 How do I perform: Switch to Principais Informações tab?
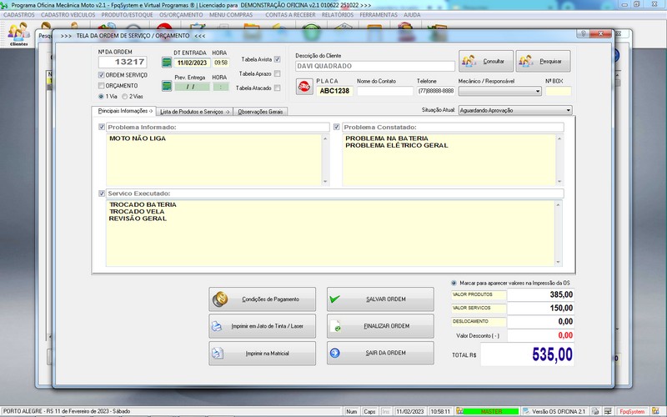click(x=124, y=111)
